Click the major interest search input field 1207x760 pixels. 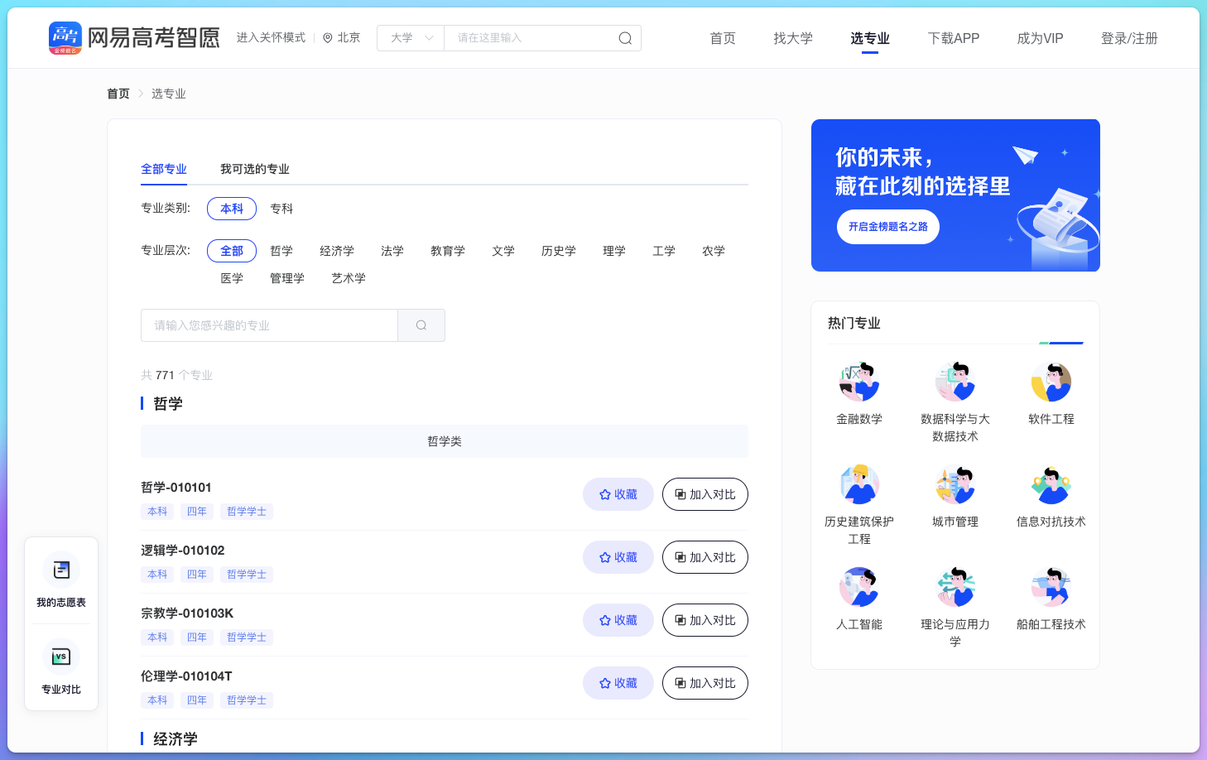(269, 325)
